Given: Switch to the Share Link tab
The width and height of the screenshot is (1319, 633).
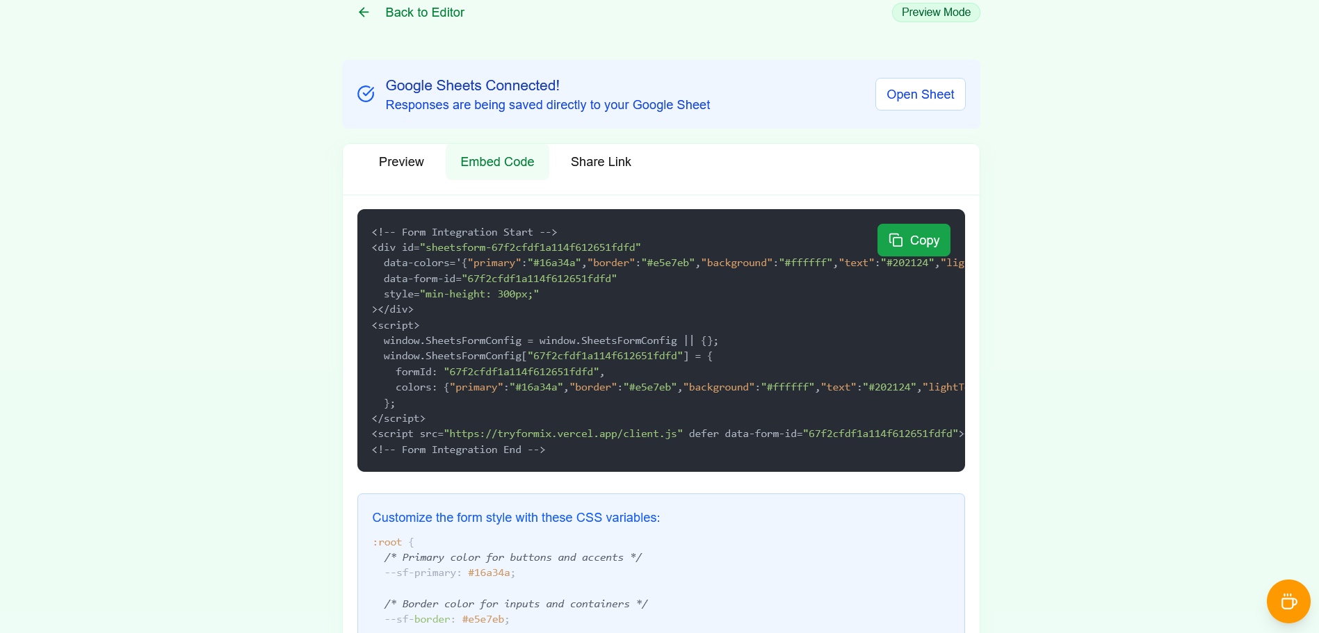Looking at the screenshot, I should [x=601, y=162].
